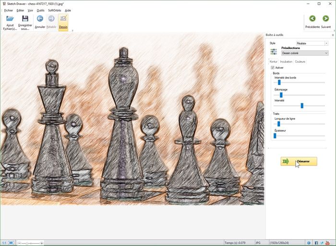Screen dimensions: 336x246
Task: Click the Ajout Fichier(s) open-folder icon
Action: coord(10,19)
